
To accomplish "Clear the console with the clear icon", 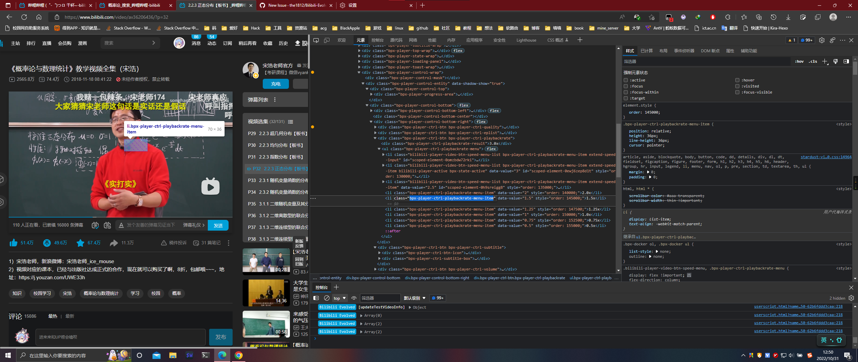I will [327, 298].
